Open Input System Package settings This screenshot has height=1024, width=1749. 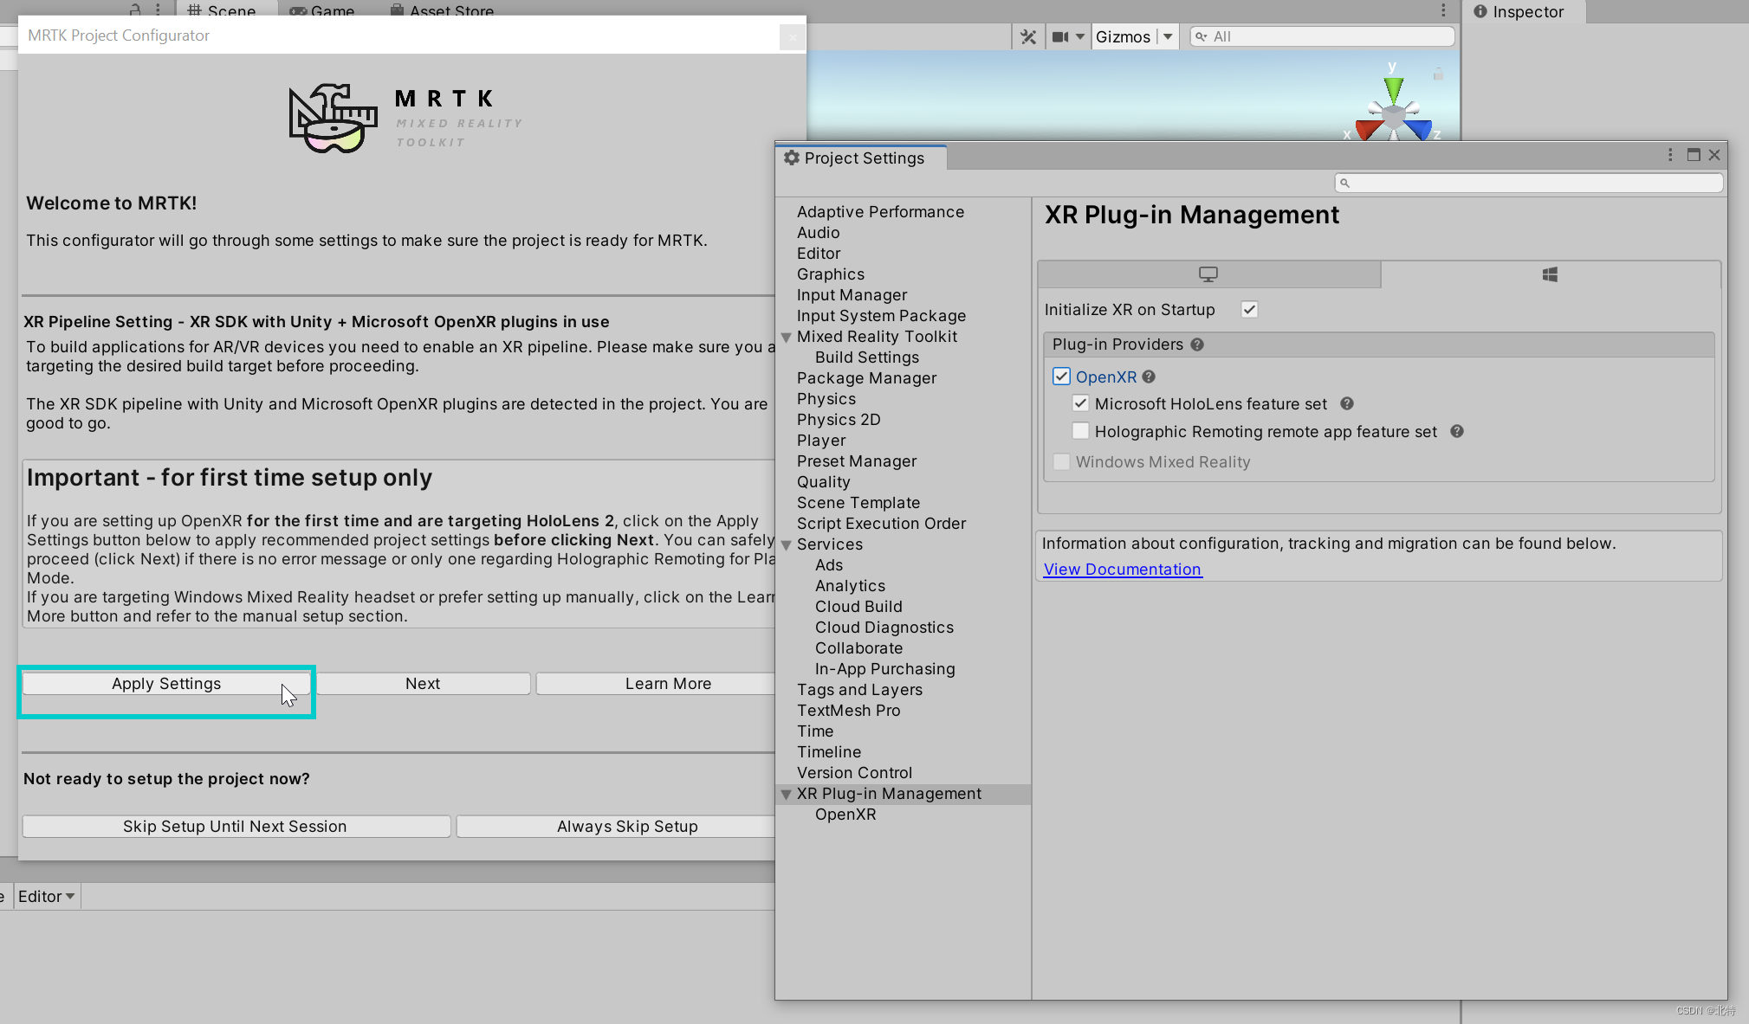coord(881,316)
